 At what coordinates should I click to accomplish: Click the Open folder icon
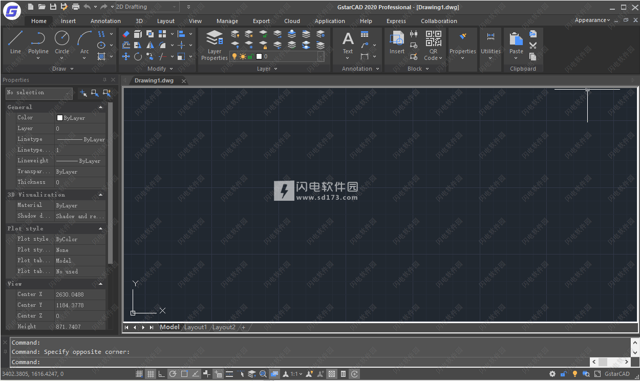[x=41, y=7]
